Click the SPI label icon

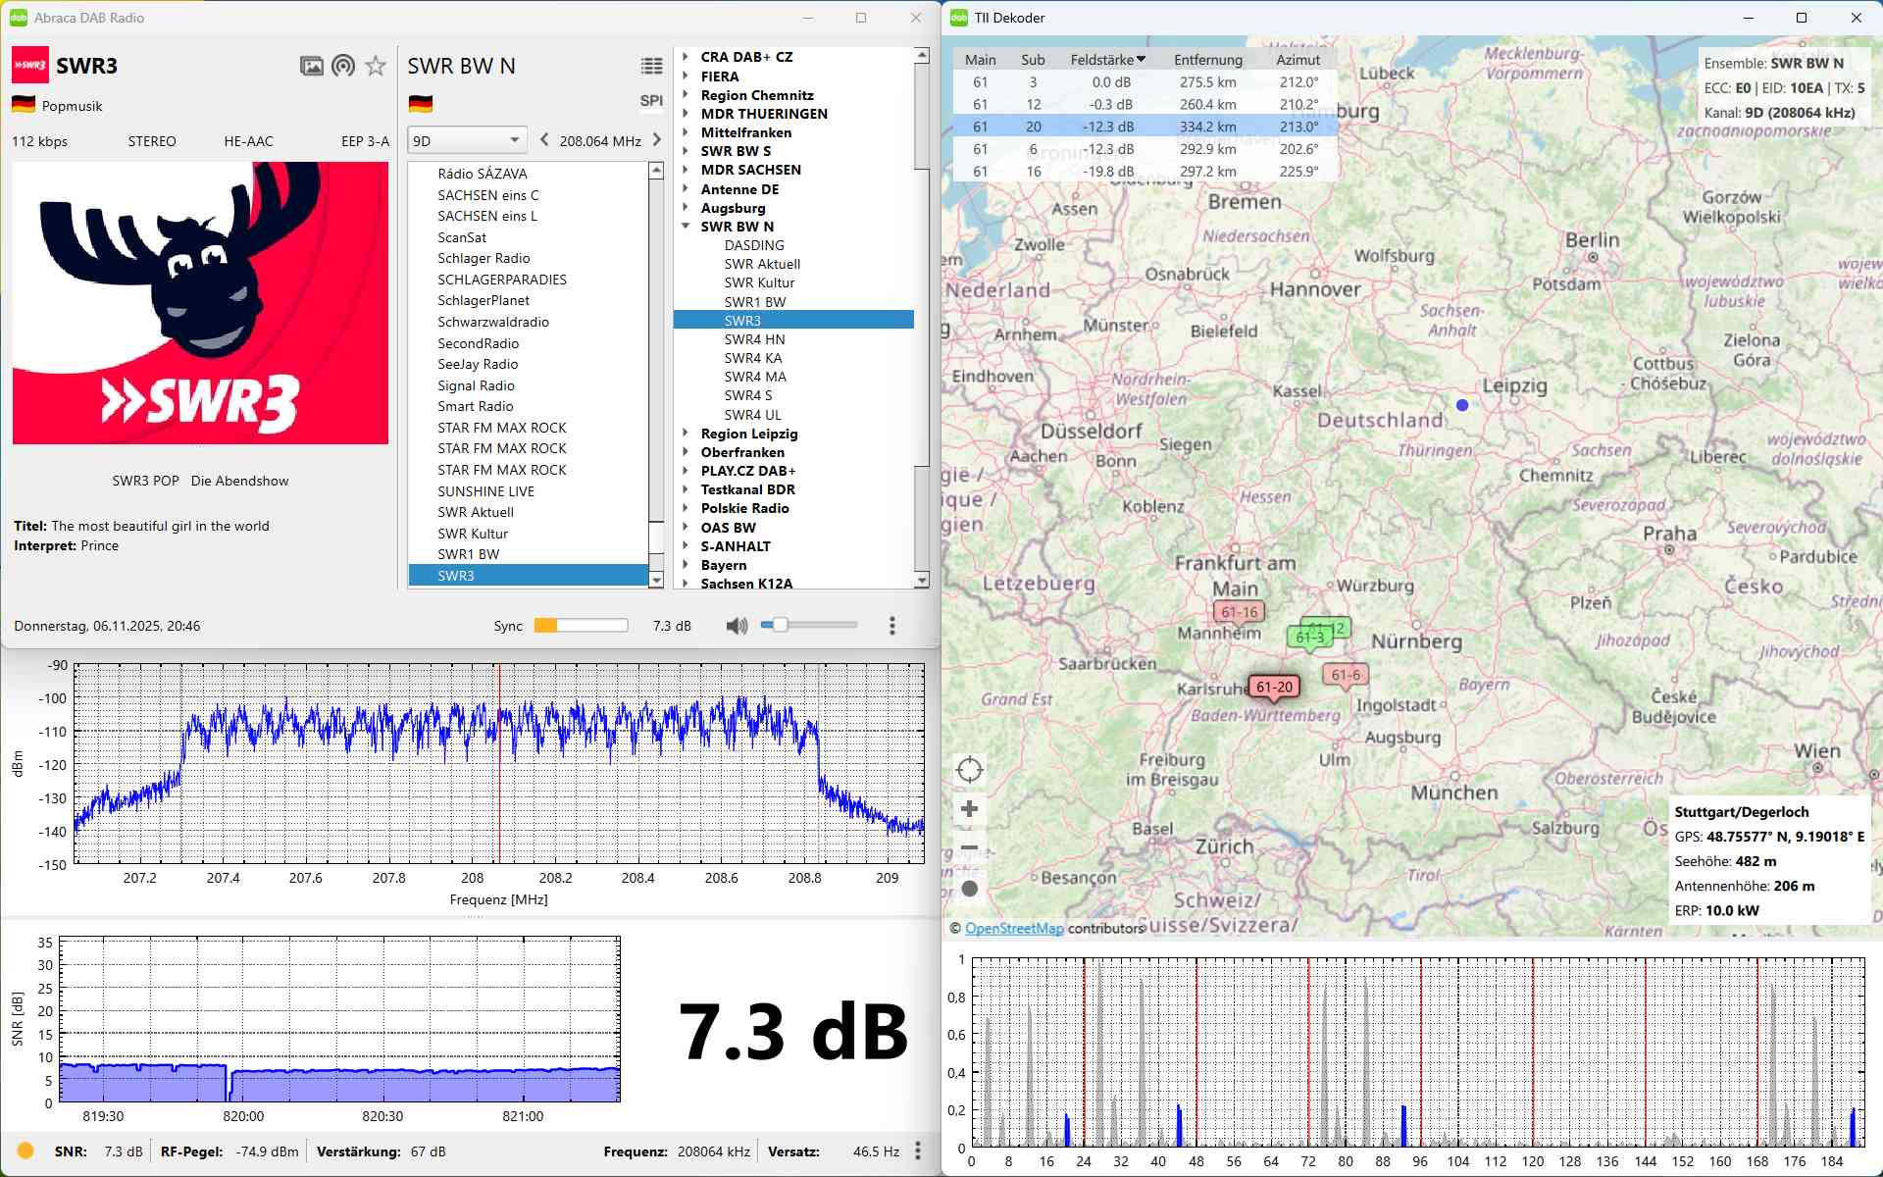tap(651, 100)
